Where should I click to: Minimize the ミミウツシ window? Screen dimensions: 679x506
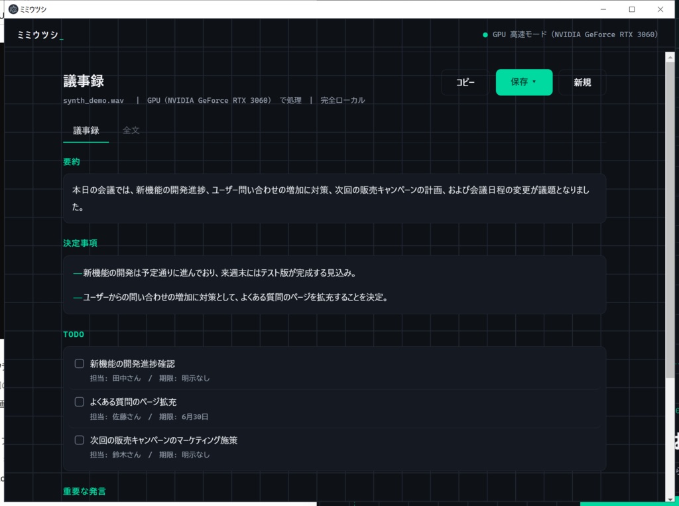603,9
